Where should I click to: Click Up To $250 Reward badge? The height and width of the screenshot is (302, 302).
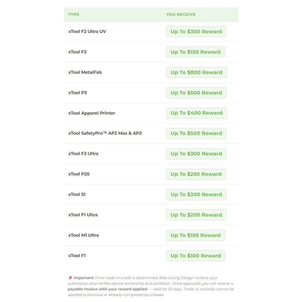(x=196, y=174)
